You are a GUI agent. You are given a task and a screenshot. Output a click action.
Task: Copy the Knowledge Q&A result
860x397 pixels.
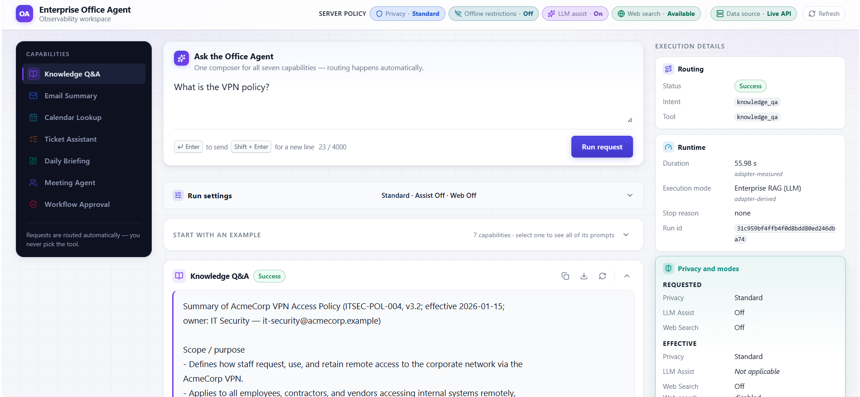point(565,276)
